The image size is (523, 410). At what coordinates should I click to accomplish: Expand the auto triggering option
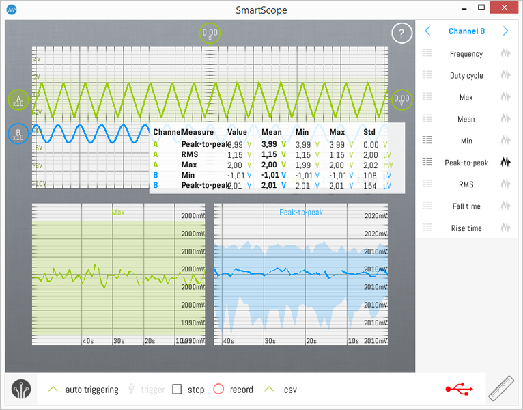click(83, 389)
